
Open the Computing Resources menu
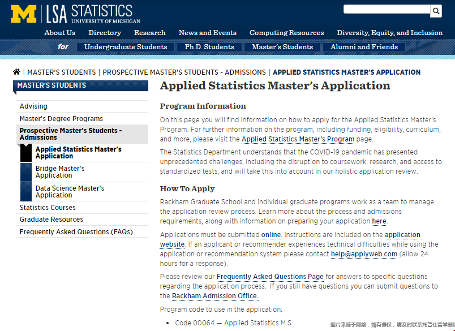point(286,33)
